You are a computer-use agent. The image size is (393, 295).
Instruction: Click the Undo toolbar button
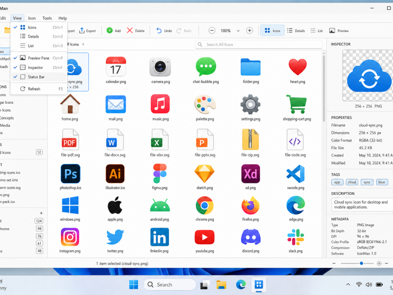(164, 30)
